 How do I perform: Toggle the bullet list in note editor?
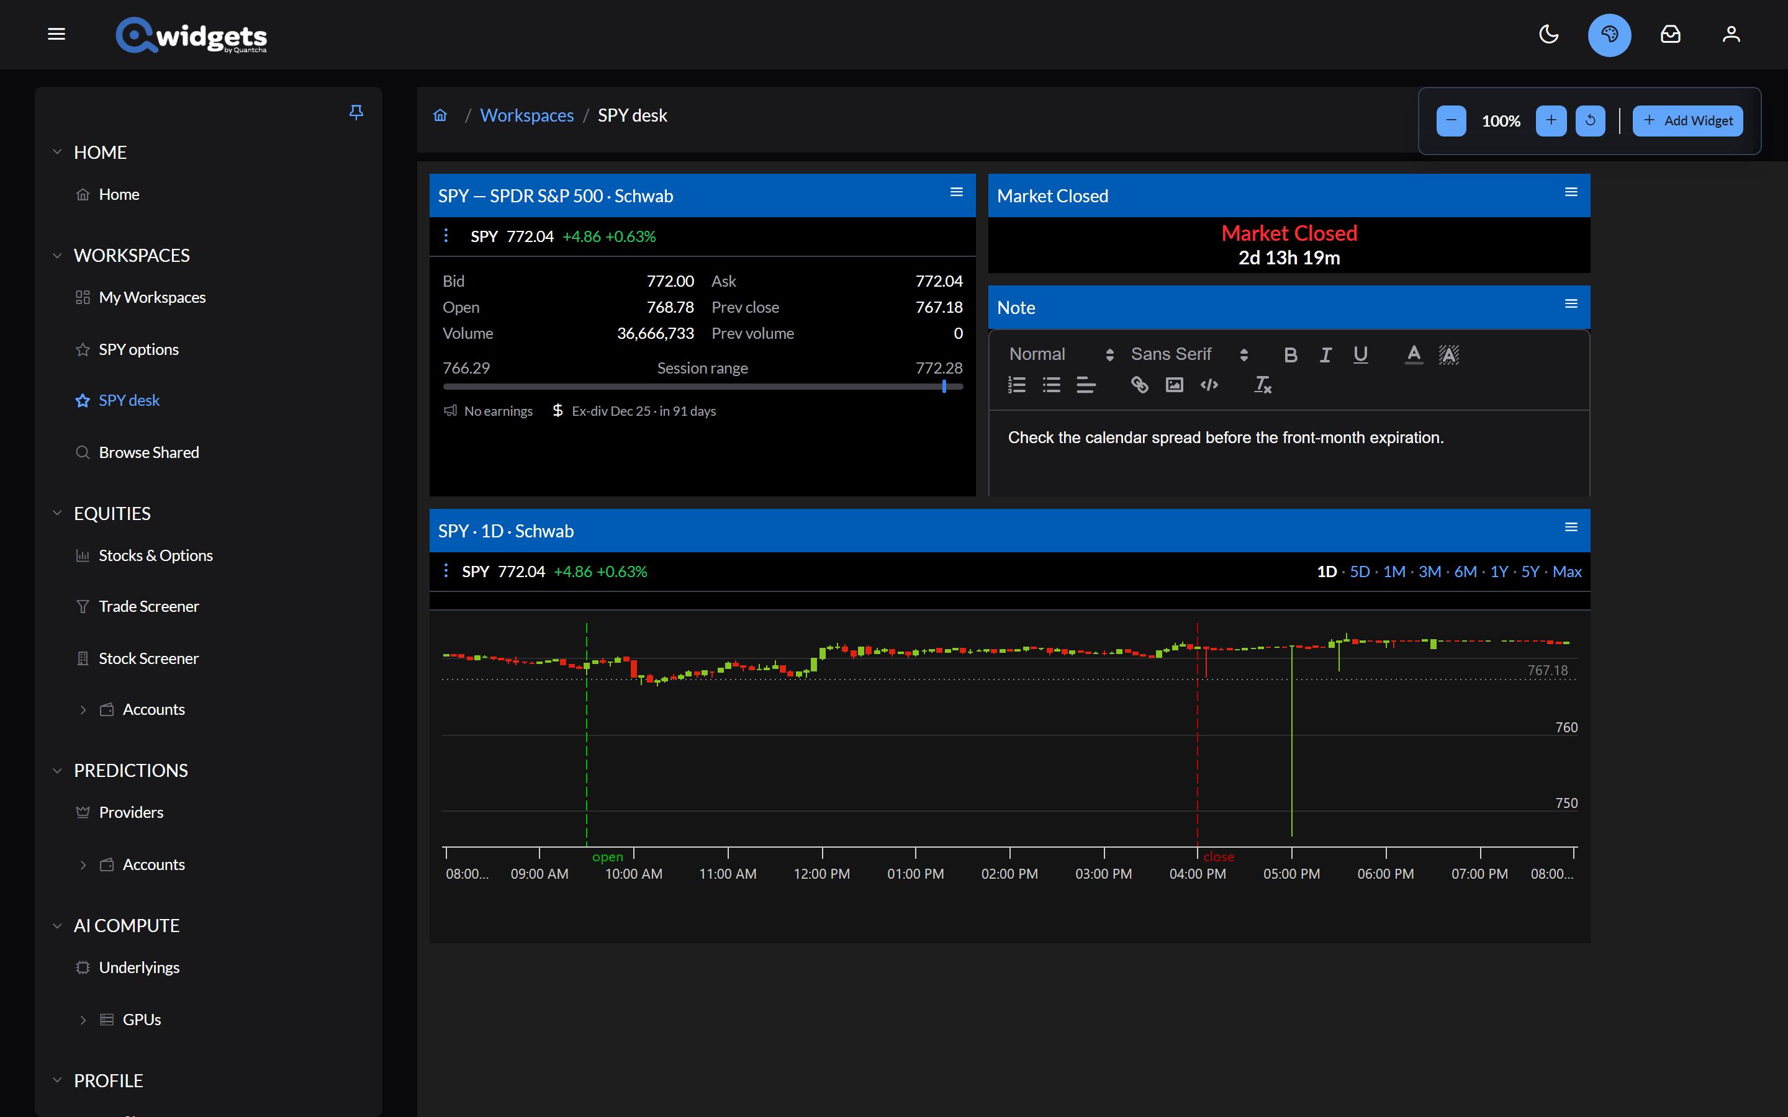(1051, 385)
